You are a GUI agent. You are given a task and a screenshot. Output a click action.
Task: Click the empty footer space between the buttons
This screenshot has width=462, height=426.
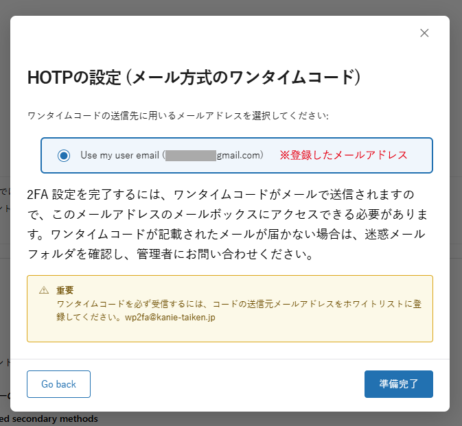227,384
